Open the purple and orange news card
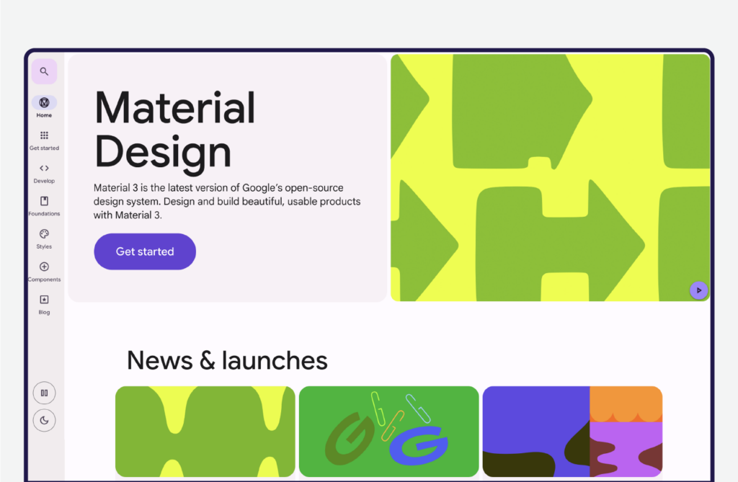Image resolution: width=738 pixels, height=482 pixels. point(572,432)
